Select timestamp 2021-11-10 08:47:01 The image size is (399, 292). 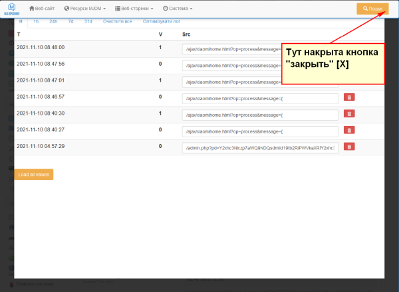click(41, 80)
